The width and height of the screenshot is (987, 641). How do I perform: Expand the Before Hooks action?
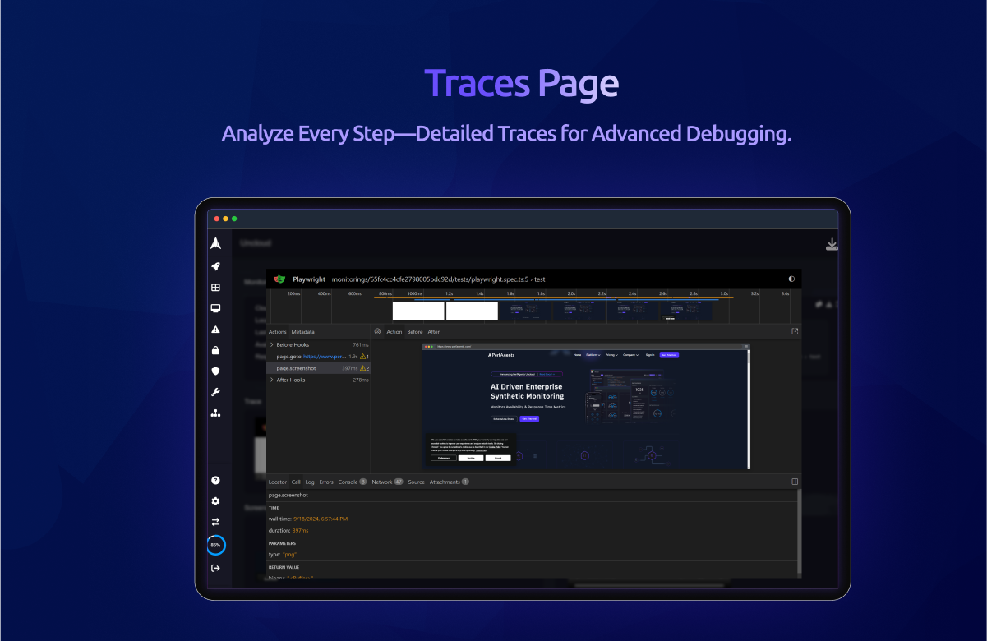(x=272, y=344)
